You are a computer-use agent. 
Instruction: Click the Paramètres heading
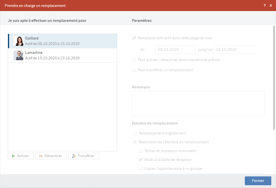[x=142, y=21]
